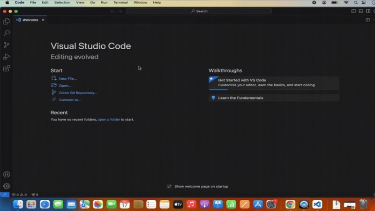The height and width of the screenshot is (211, 375).
Task: Open the Apple menu
Action: (7, 2)
